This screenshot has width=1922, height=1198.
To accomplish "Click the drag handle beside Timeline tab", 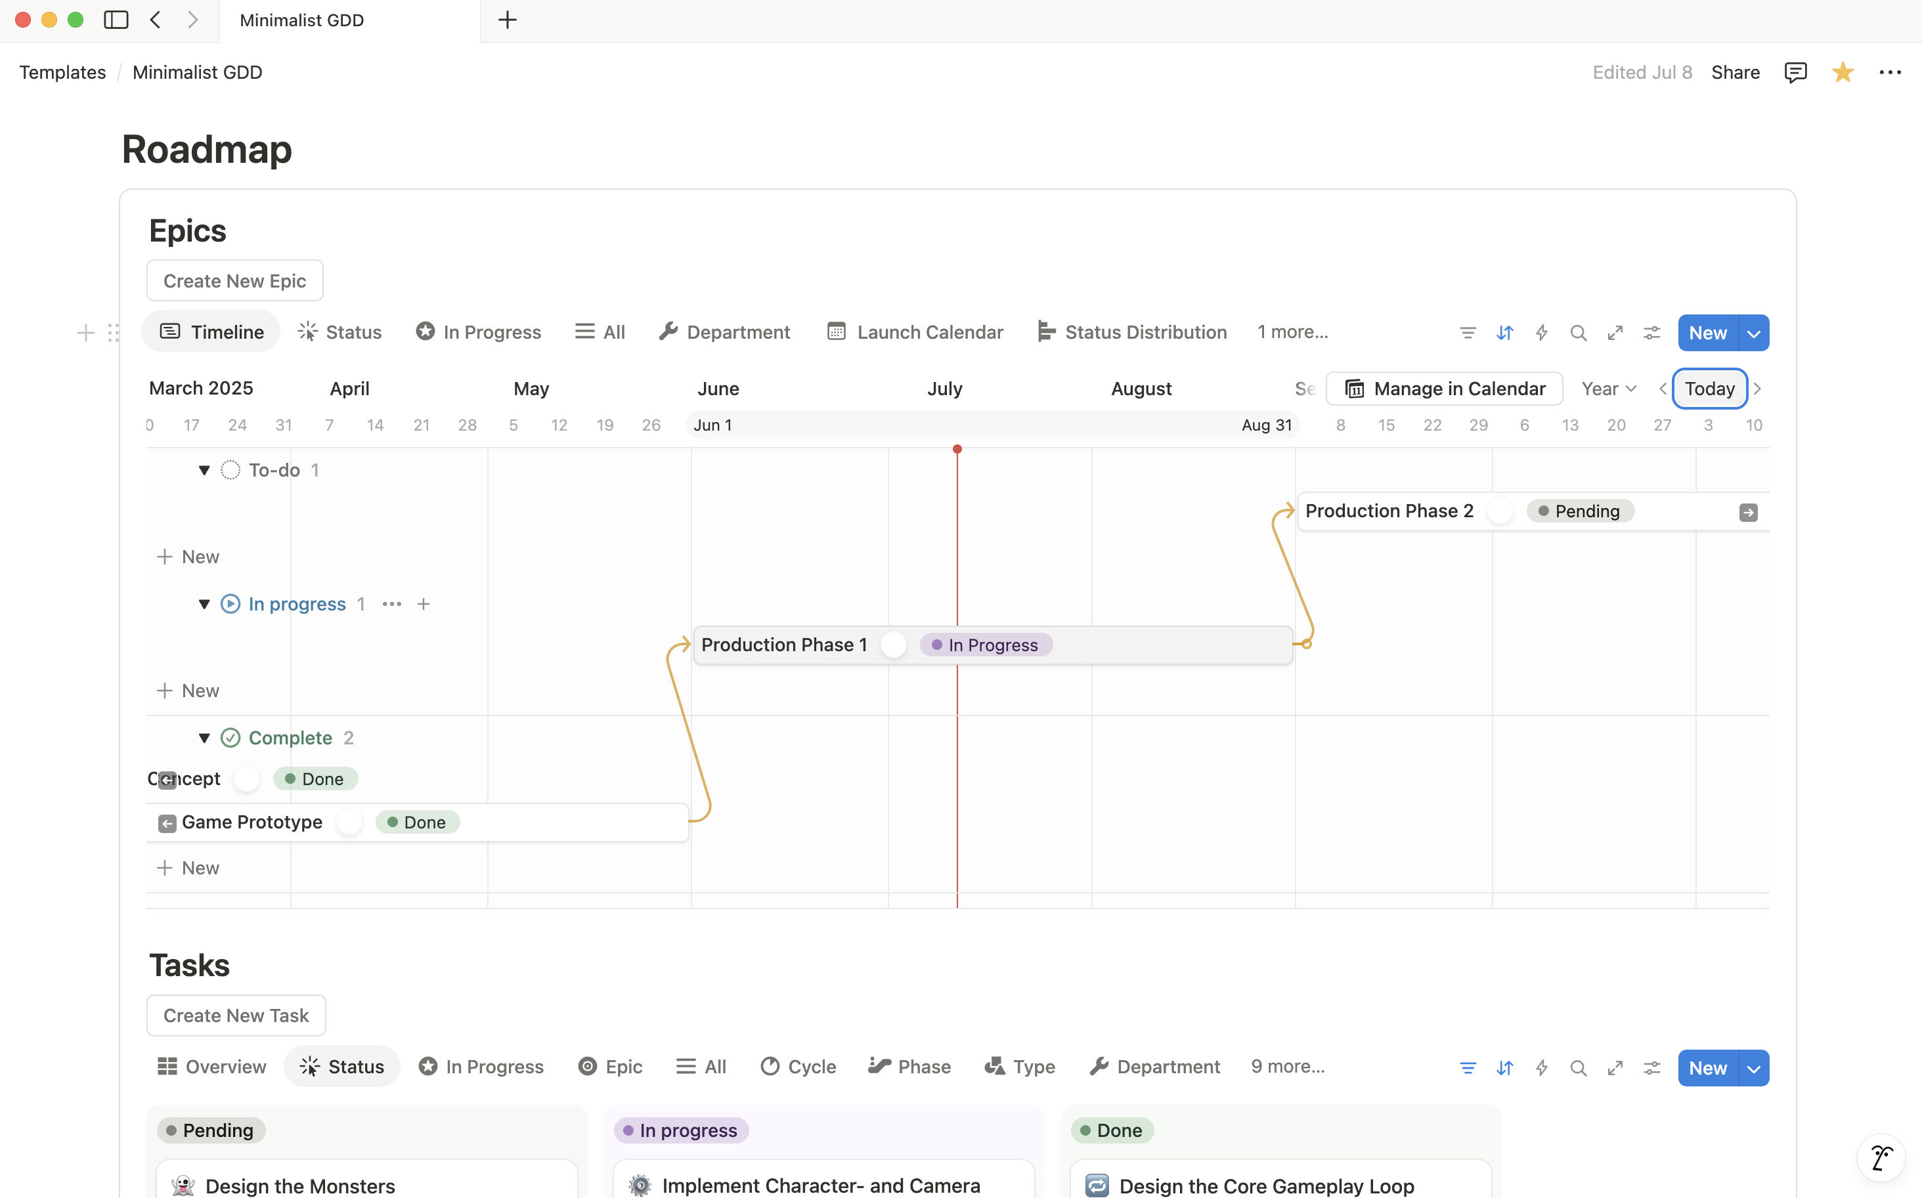I will [114, 333].
